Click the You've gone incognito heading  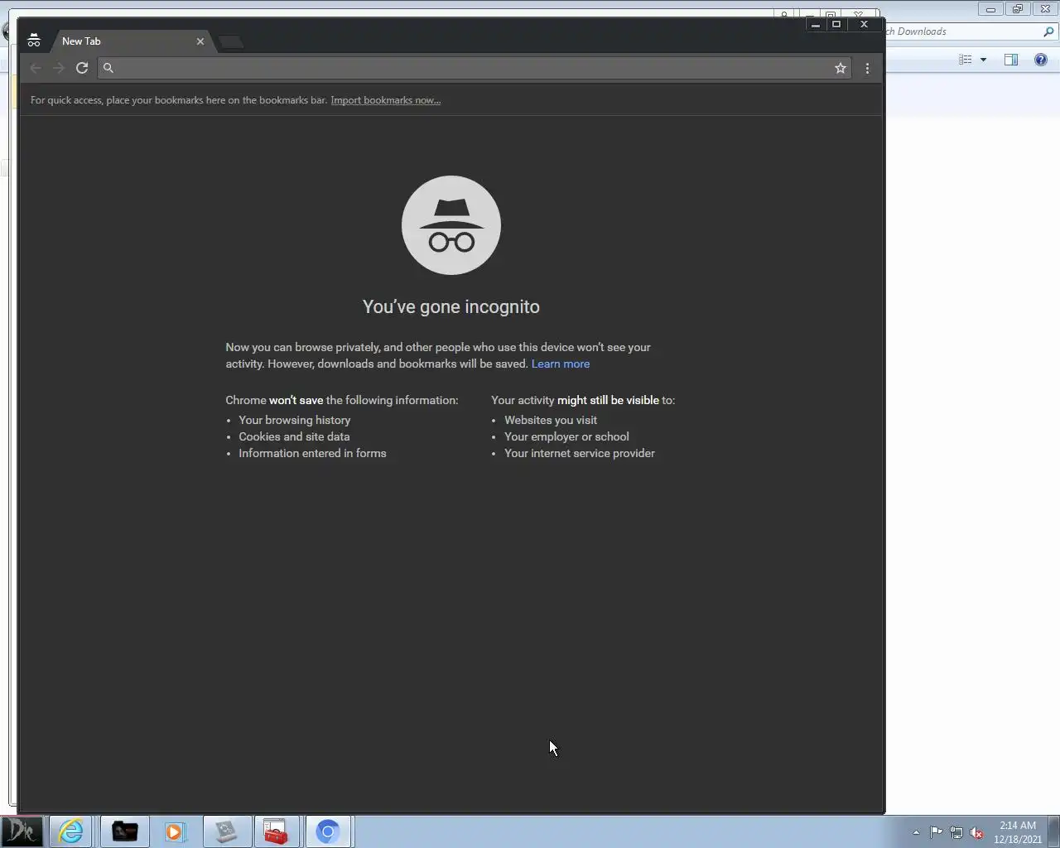point(451,306)
